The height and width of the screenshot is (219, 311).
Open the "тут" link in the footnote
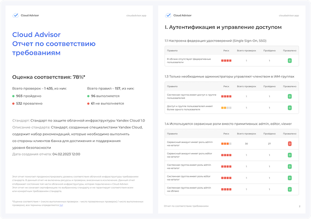[61, 205]
